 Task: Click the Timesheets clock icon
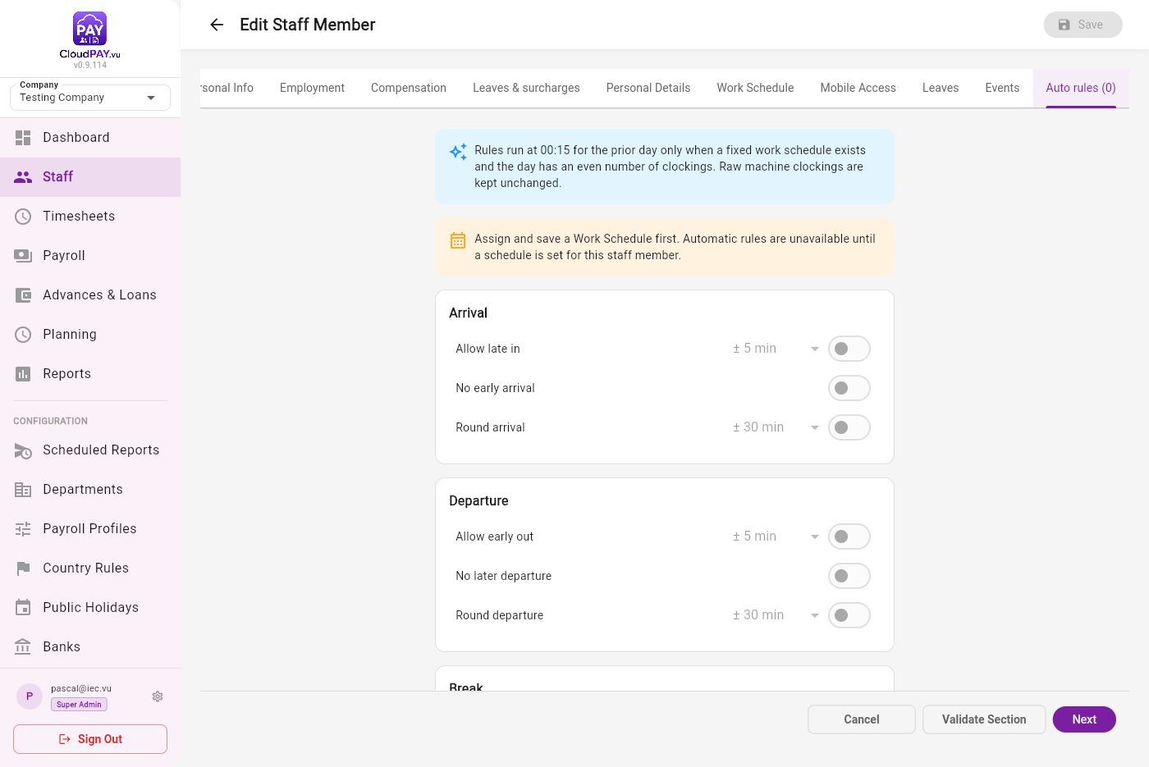(x=23, y=217)
